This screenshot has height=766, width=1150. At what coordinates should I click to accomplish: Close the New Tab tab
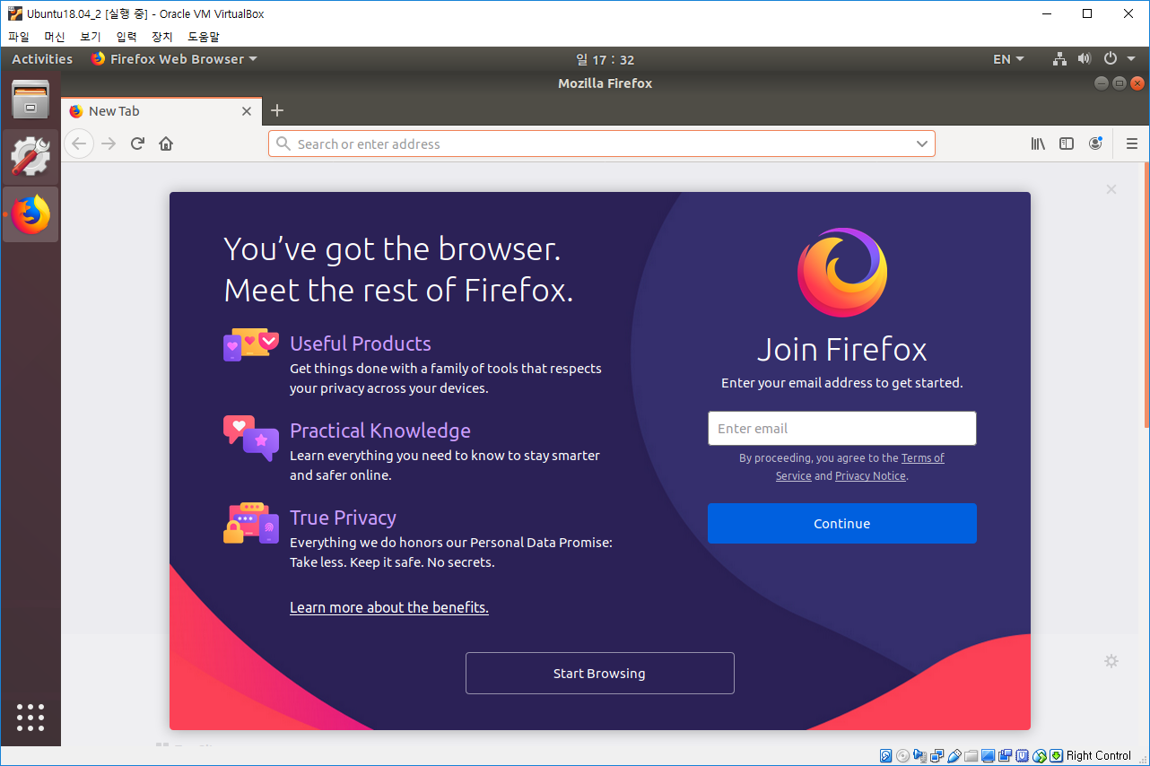tap(247, 111)
